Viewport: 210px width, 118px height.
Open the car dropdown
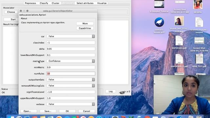(71, 36)
